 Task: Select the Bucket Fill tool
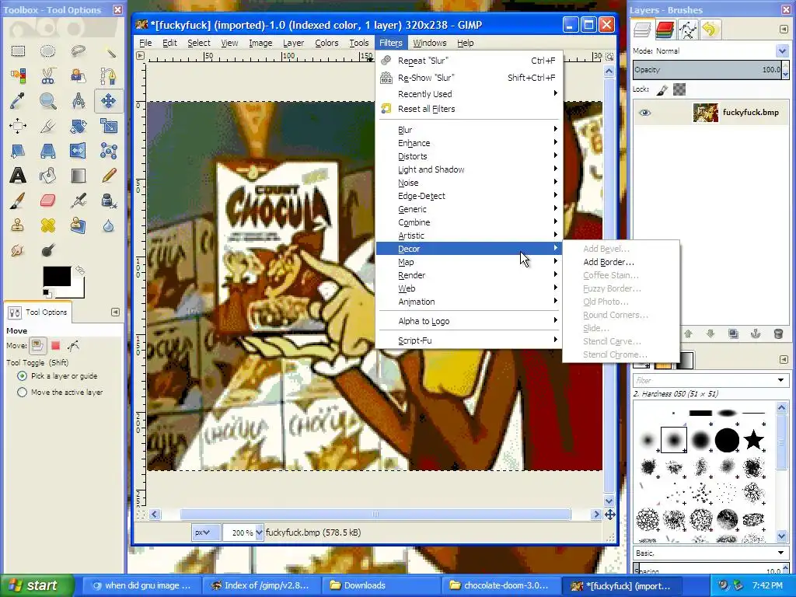pos(47,176)
